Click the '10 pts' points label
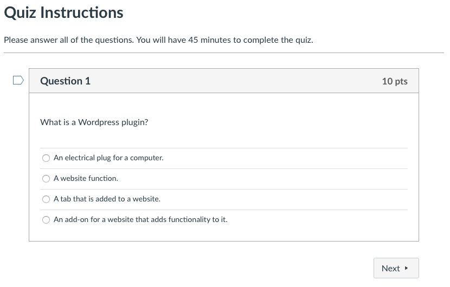This screenshot has height=287, width=450. point(395,81)
